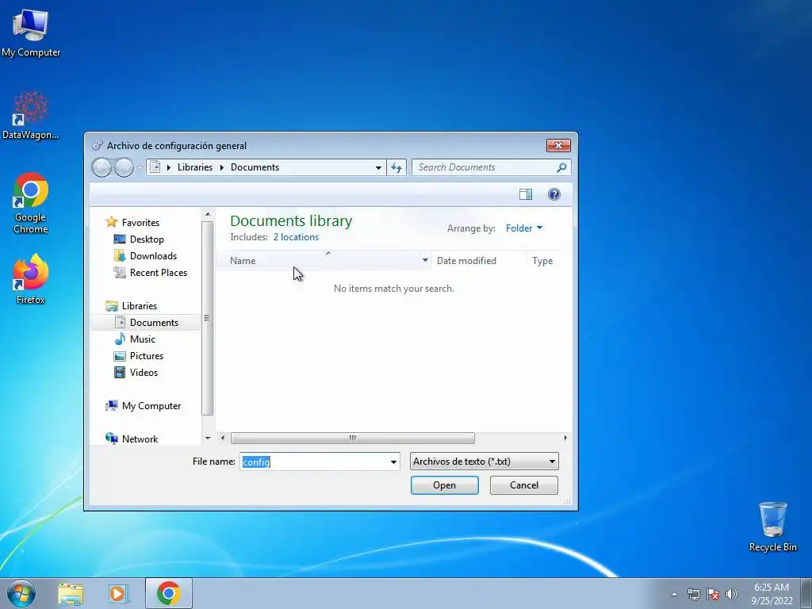The image size is (812, 609).
Task: Open the Arrange by Folder dropdown
Action: coord(524,228)
